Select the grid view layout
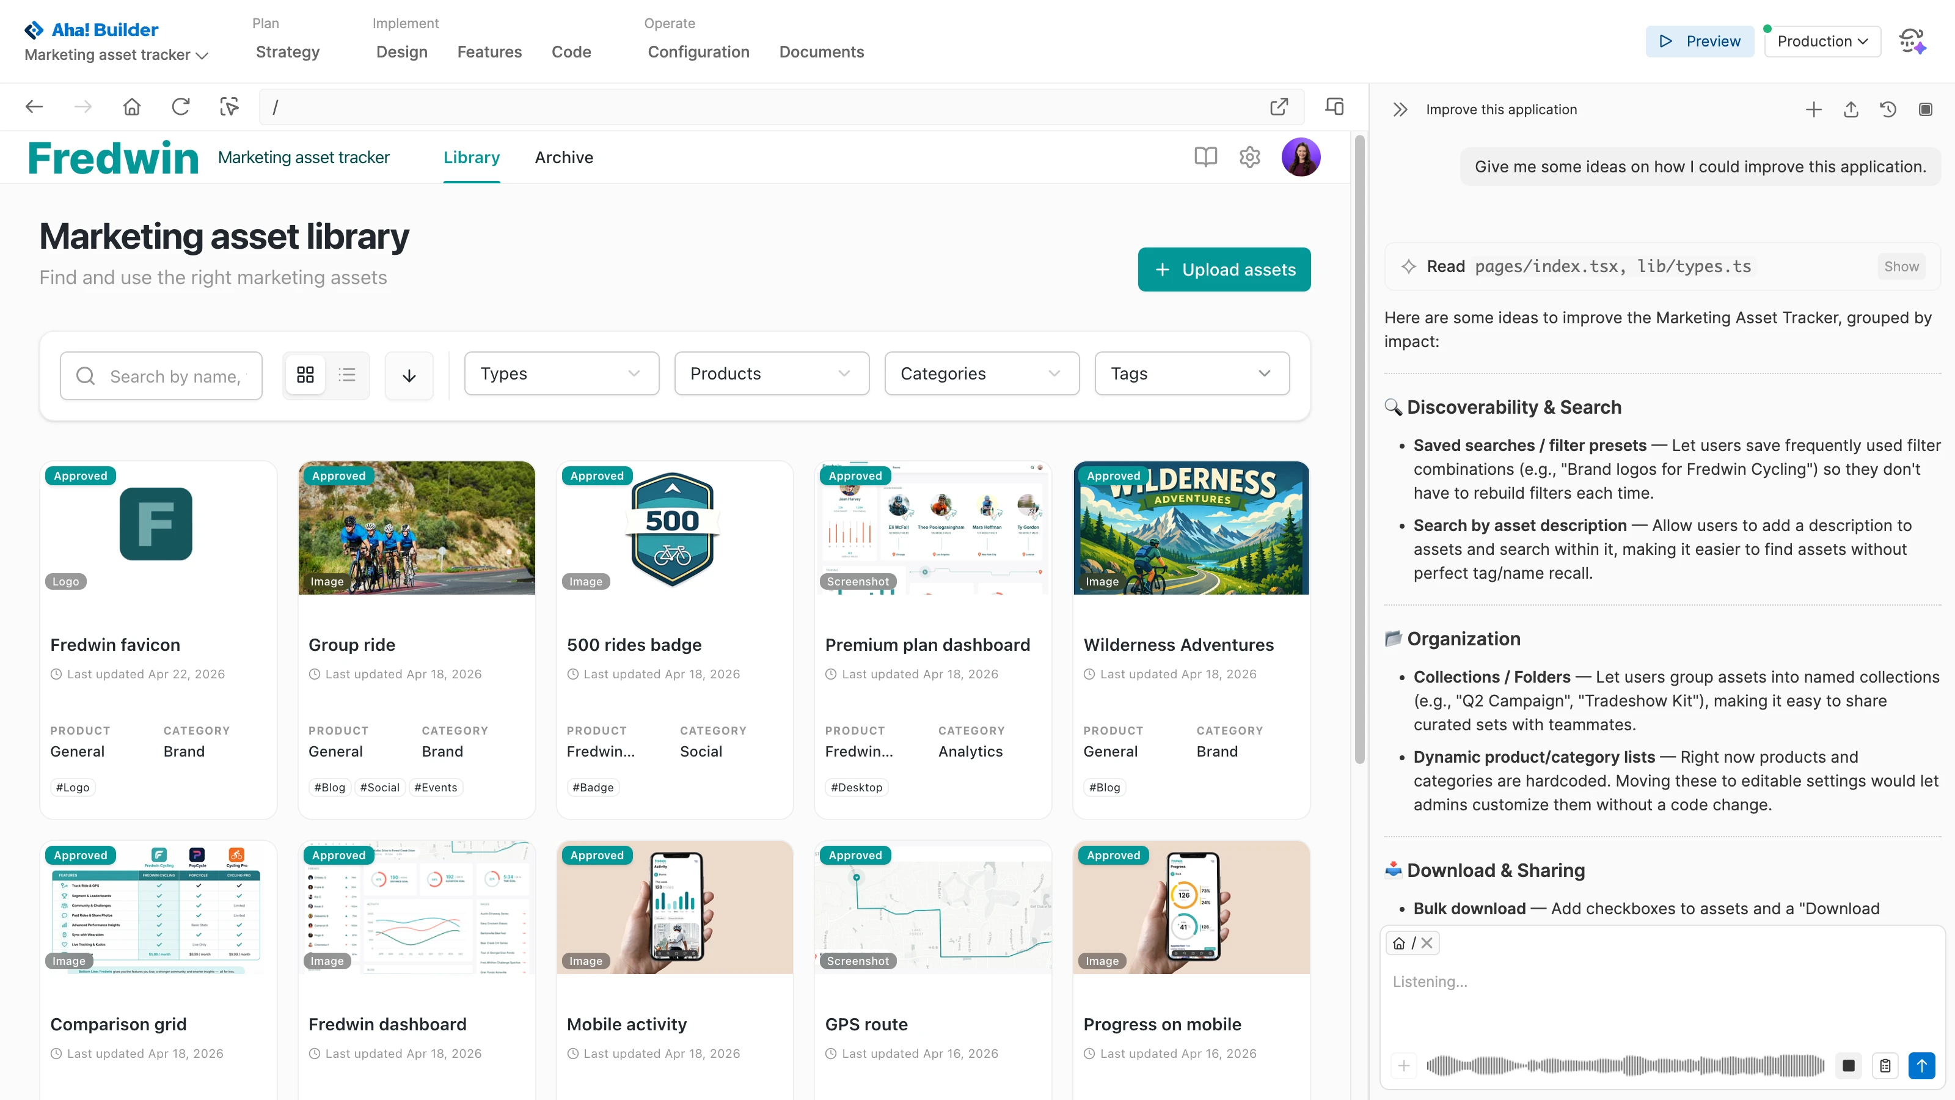 point(305,374)
